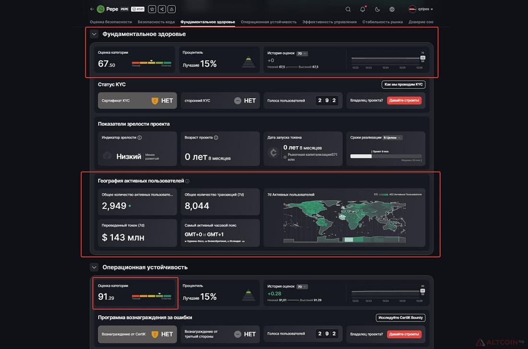Click Давайте строить! in the bounty program row
The height and width of the screenshot is (349, 528).
click(404, 334)
